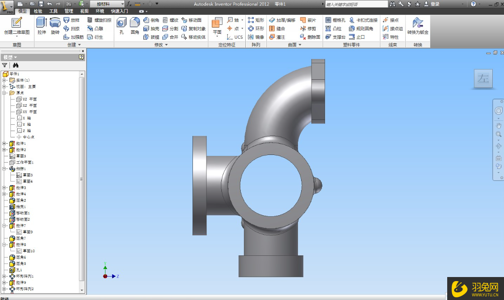The height and width of the screenshot is (300, 504).
Task: Click the Sweep (扫掠) tool
Action: pyautogui.click(x=71, y=28)
